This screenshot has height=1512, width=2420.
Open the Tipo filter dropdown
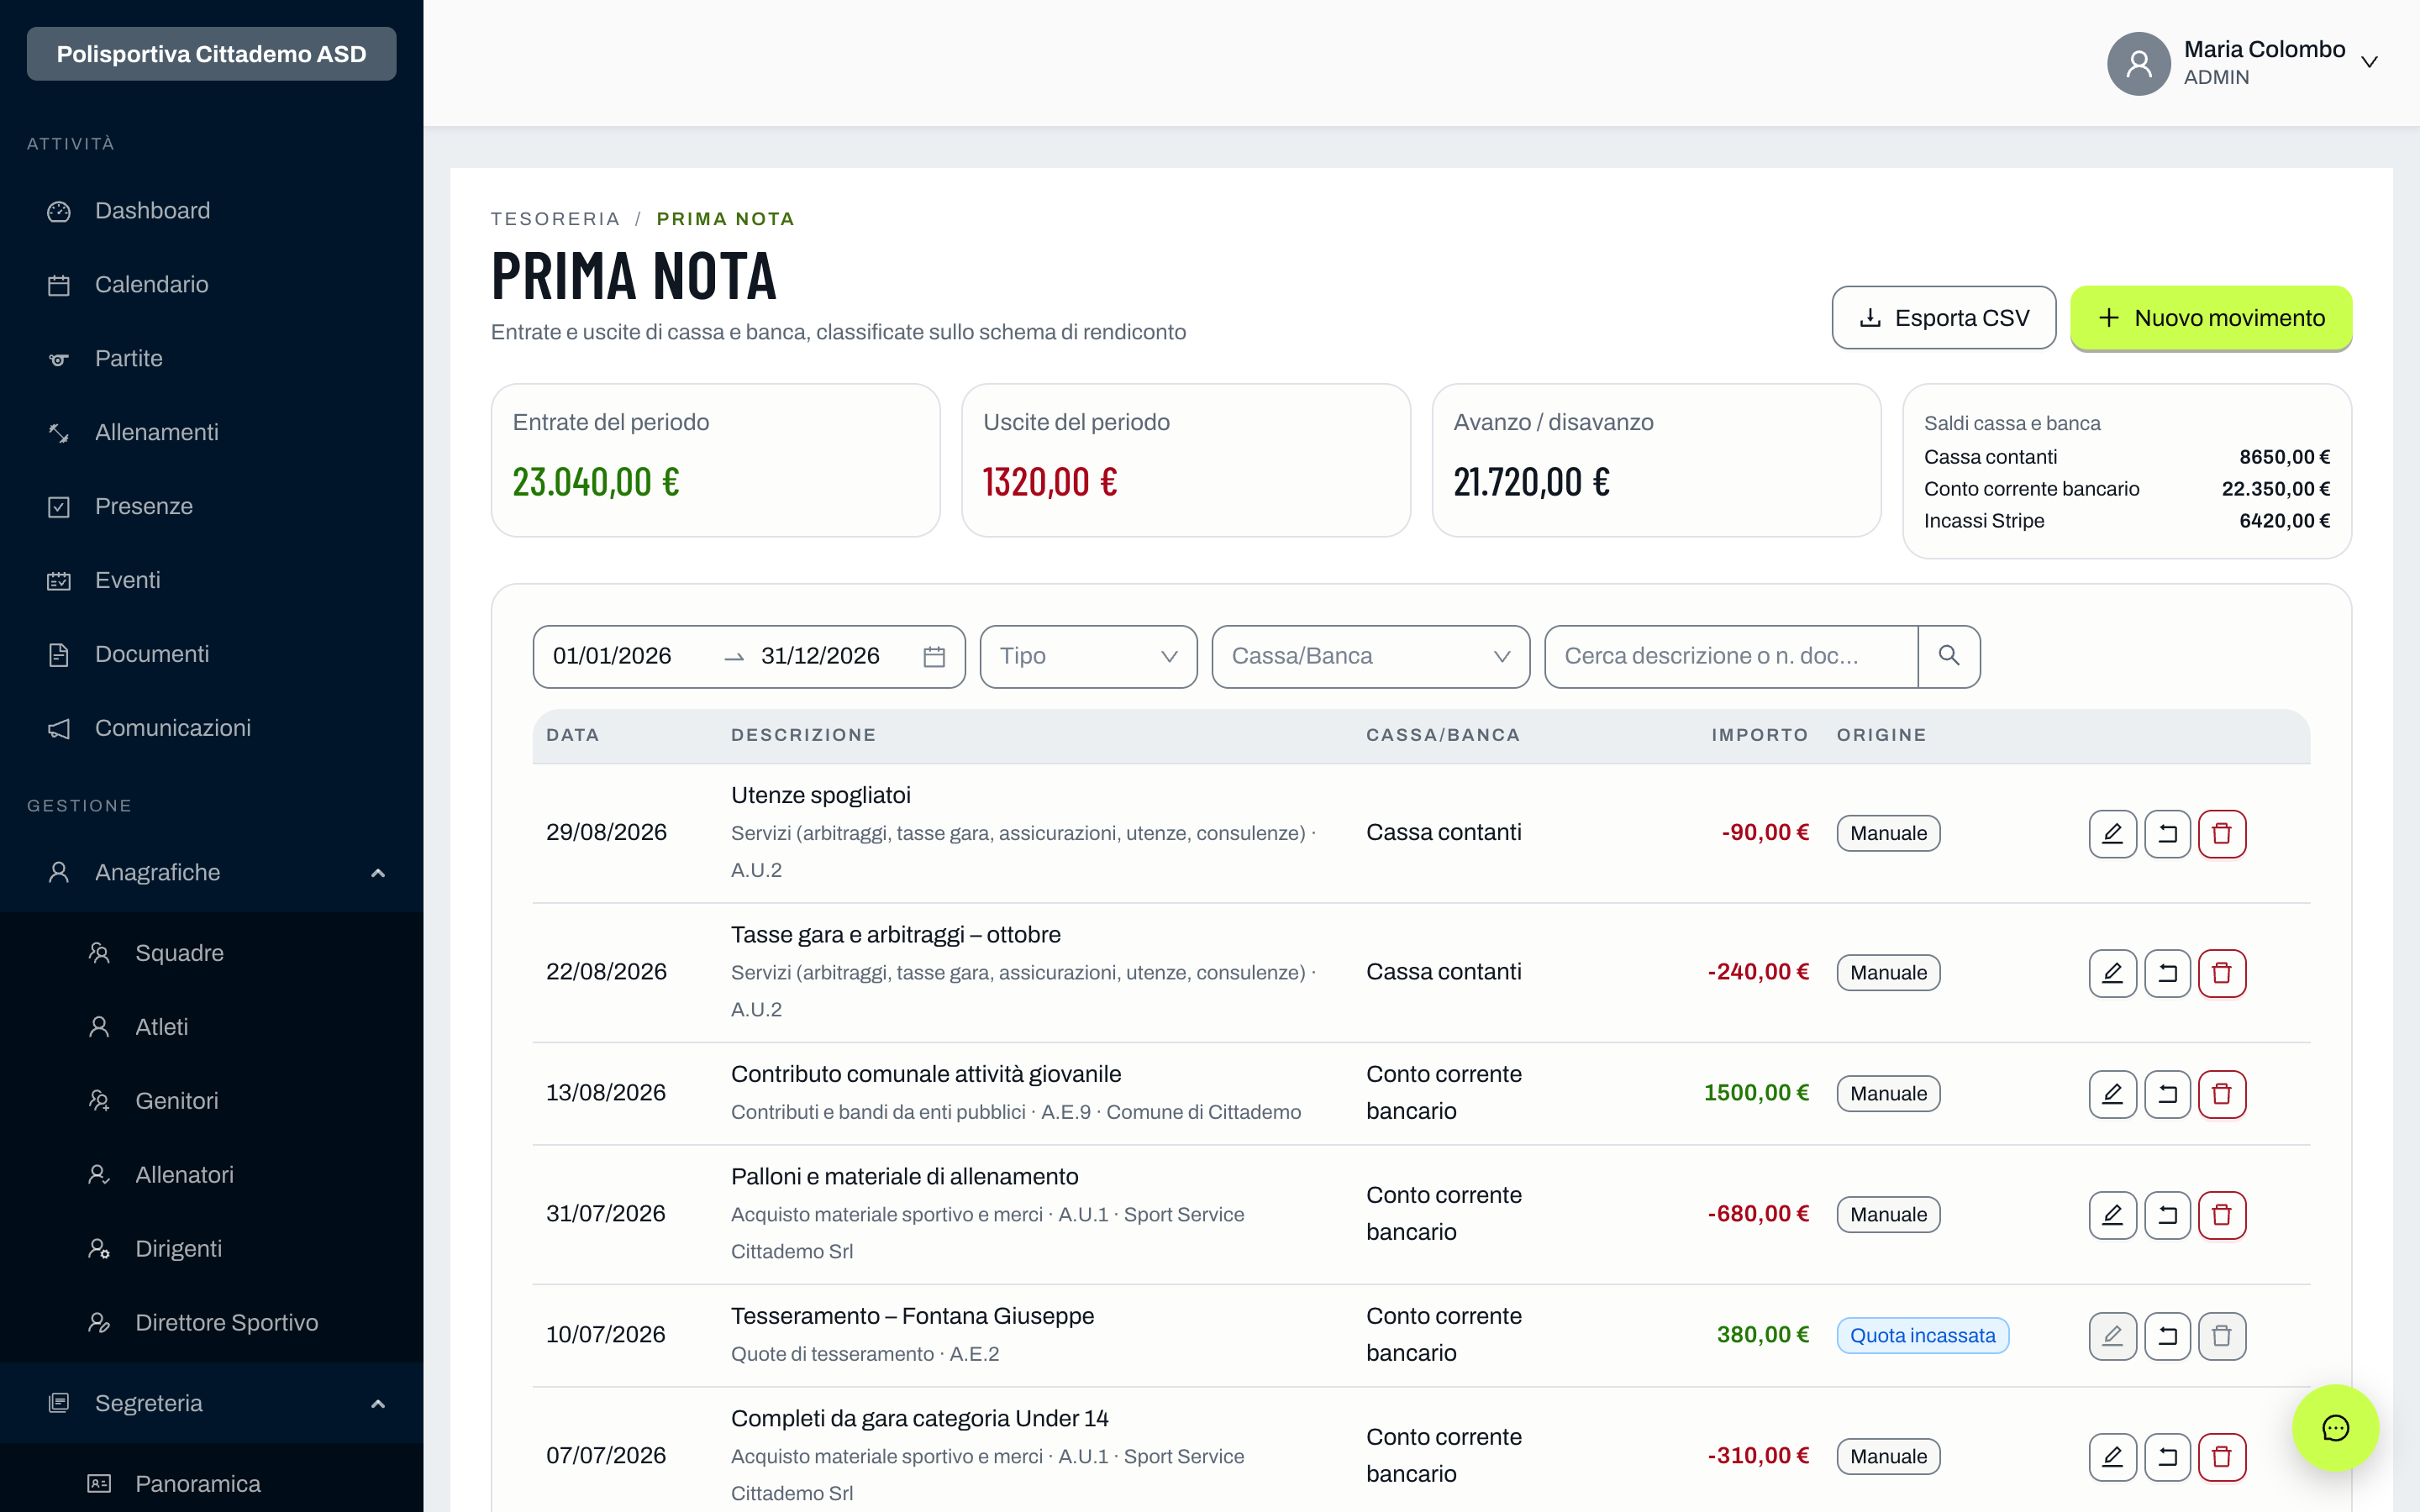tap(1088, 656)
